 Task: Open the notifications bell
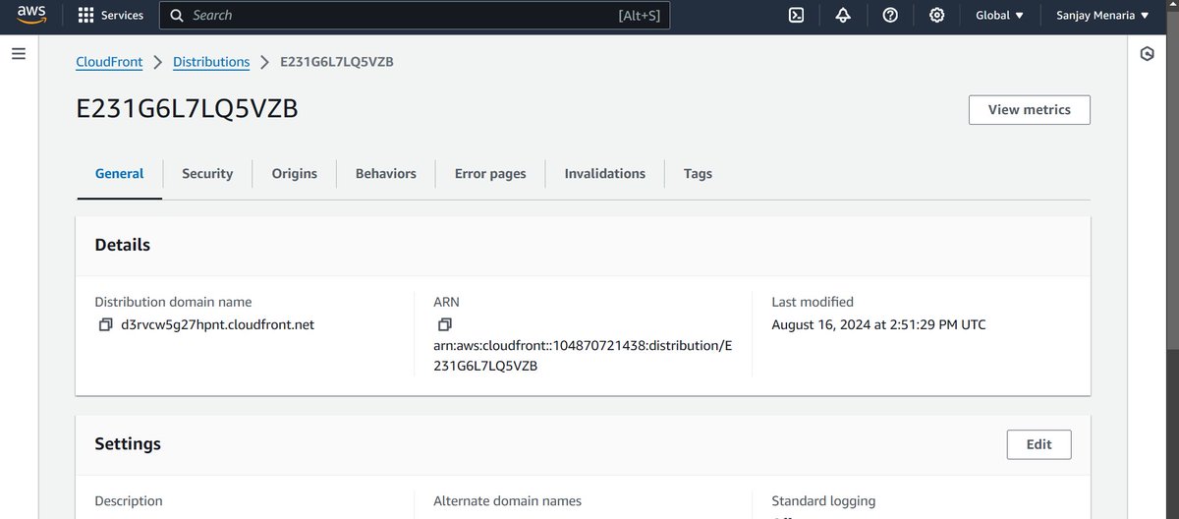click(x=844, y=16)
